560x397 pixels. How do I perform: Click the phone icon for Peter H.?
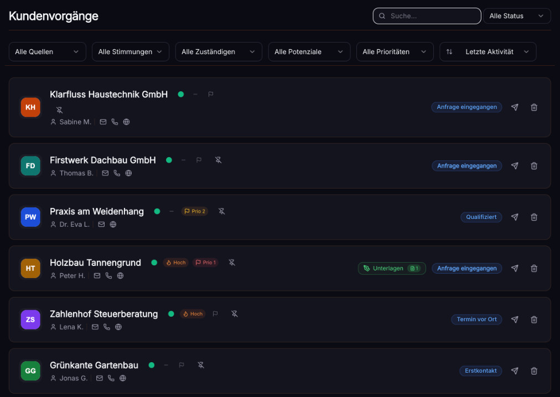coord(108,275)
